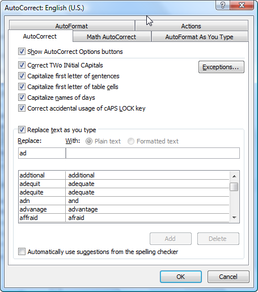Toggle Capitalize first letter of sentences

point(22,76)
